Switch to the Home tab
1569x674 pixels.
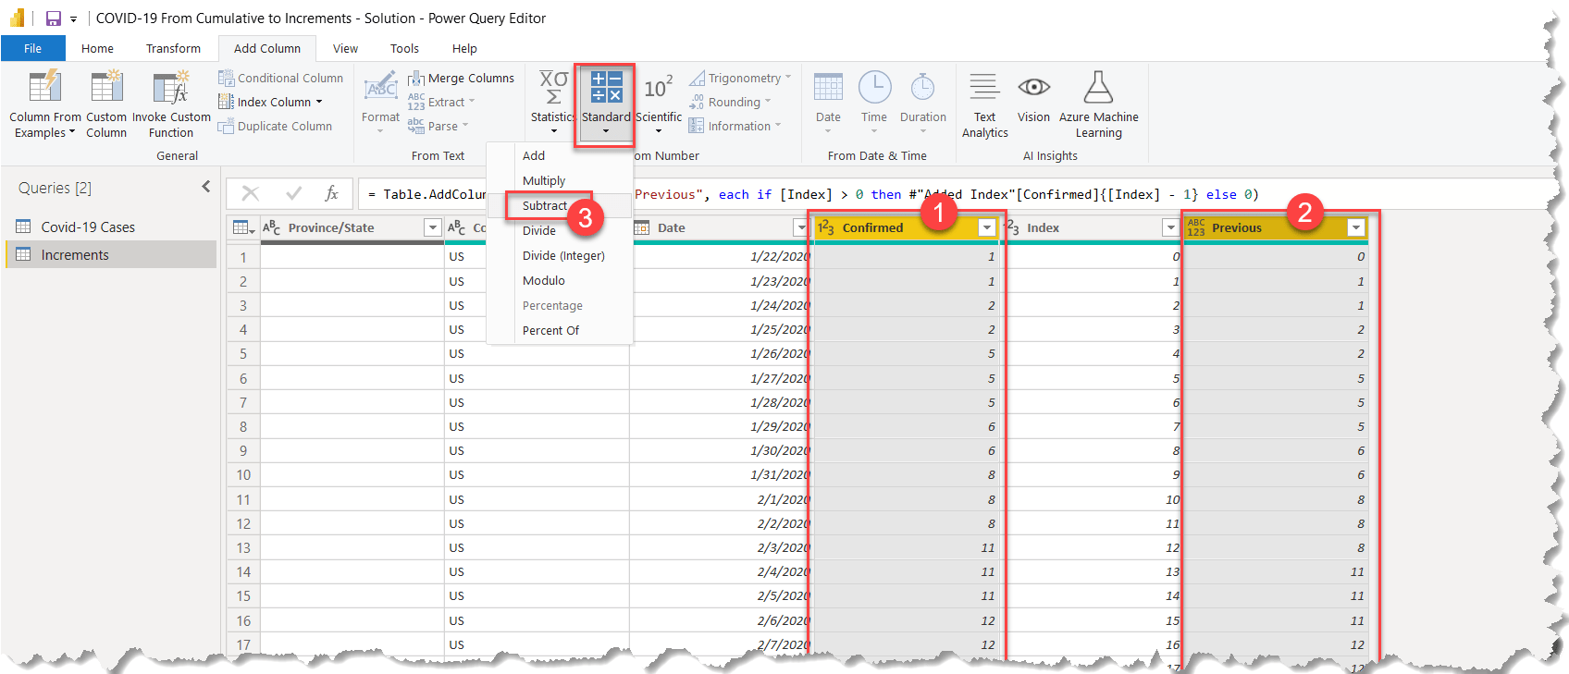click(97, 49)
